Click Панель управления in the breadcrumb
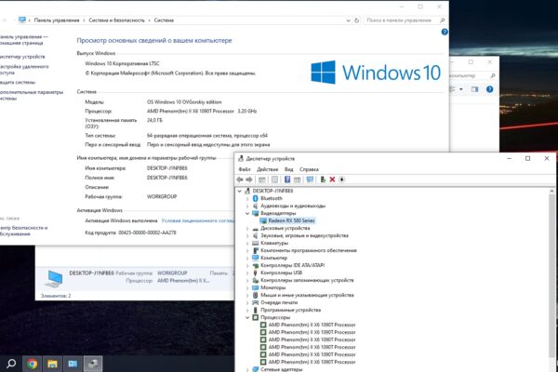This screenshot has height=372, width=558. [x=57, y=20]
